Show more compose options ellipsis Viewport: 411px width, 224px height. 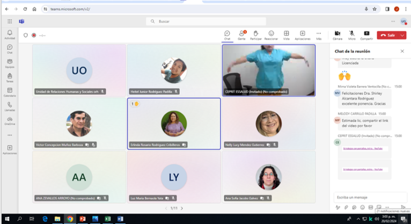coord(387,207)
